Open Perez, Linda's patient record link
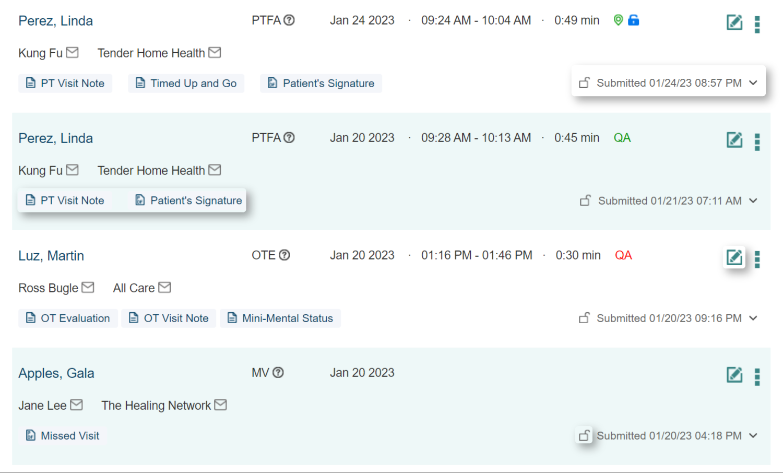Image resolution: width=783 pixels, height=473 pixels. 55,20
